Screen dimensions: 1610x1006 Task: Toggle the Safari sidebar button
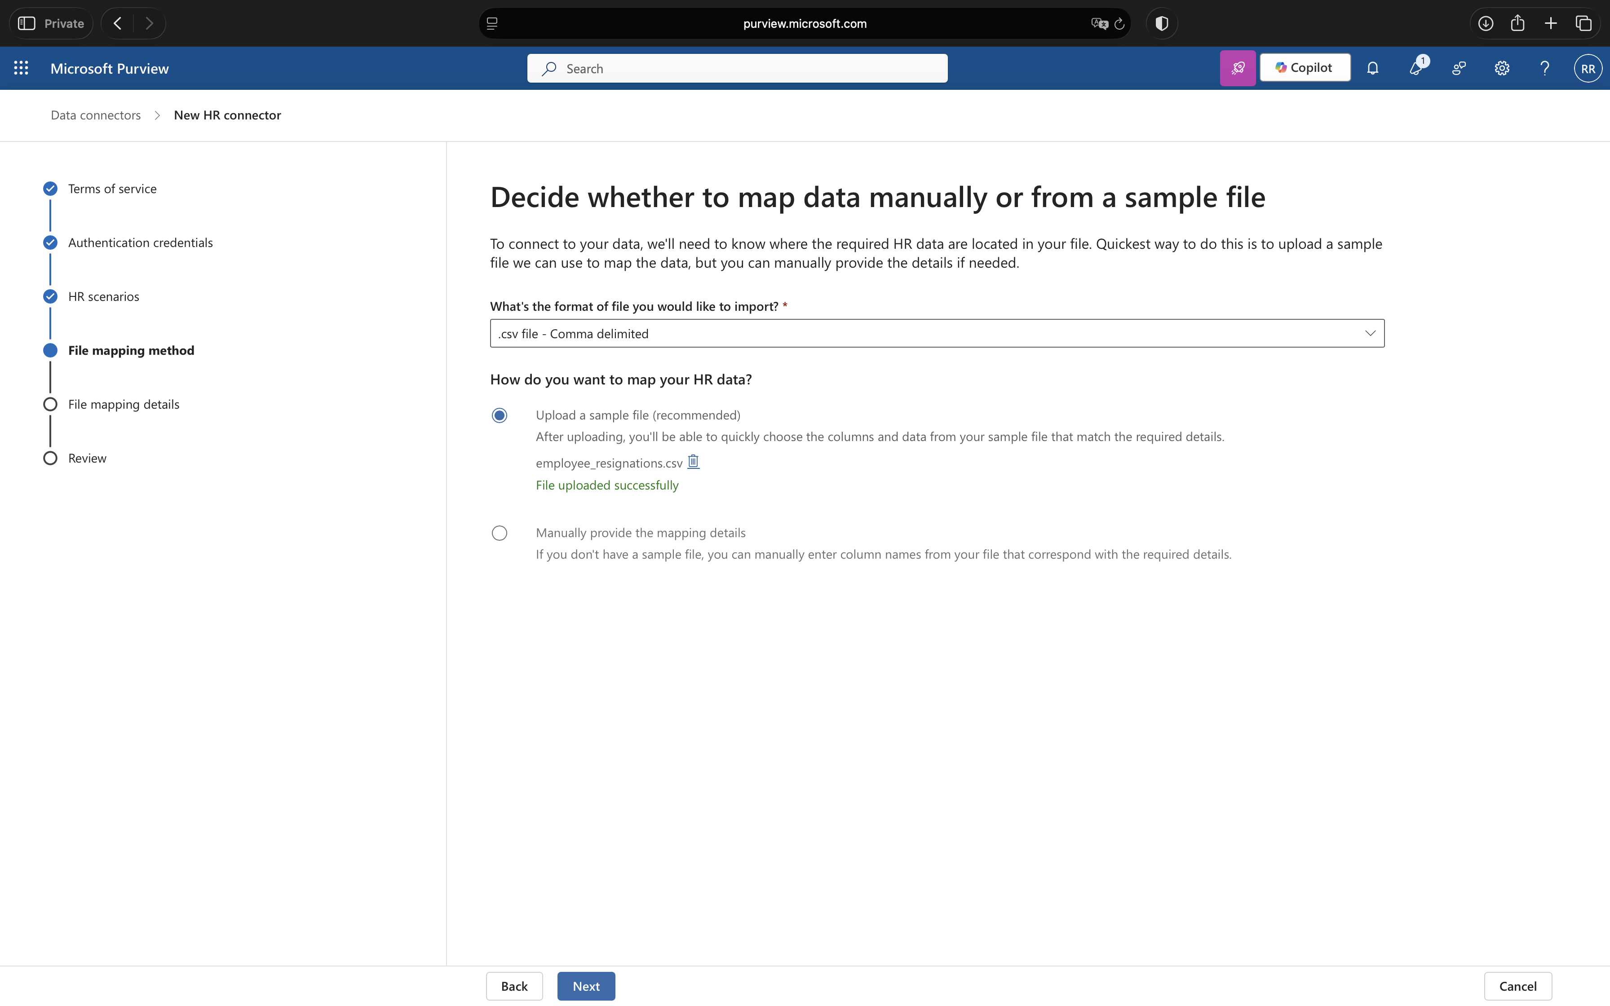click(27, 23)
